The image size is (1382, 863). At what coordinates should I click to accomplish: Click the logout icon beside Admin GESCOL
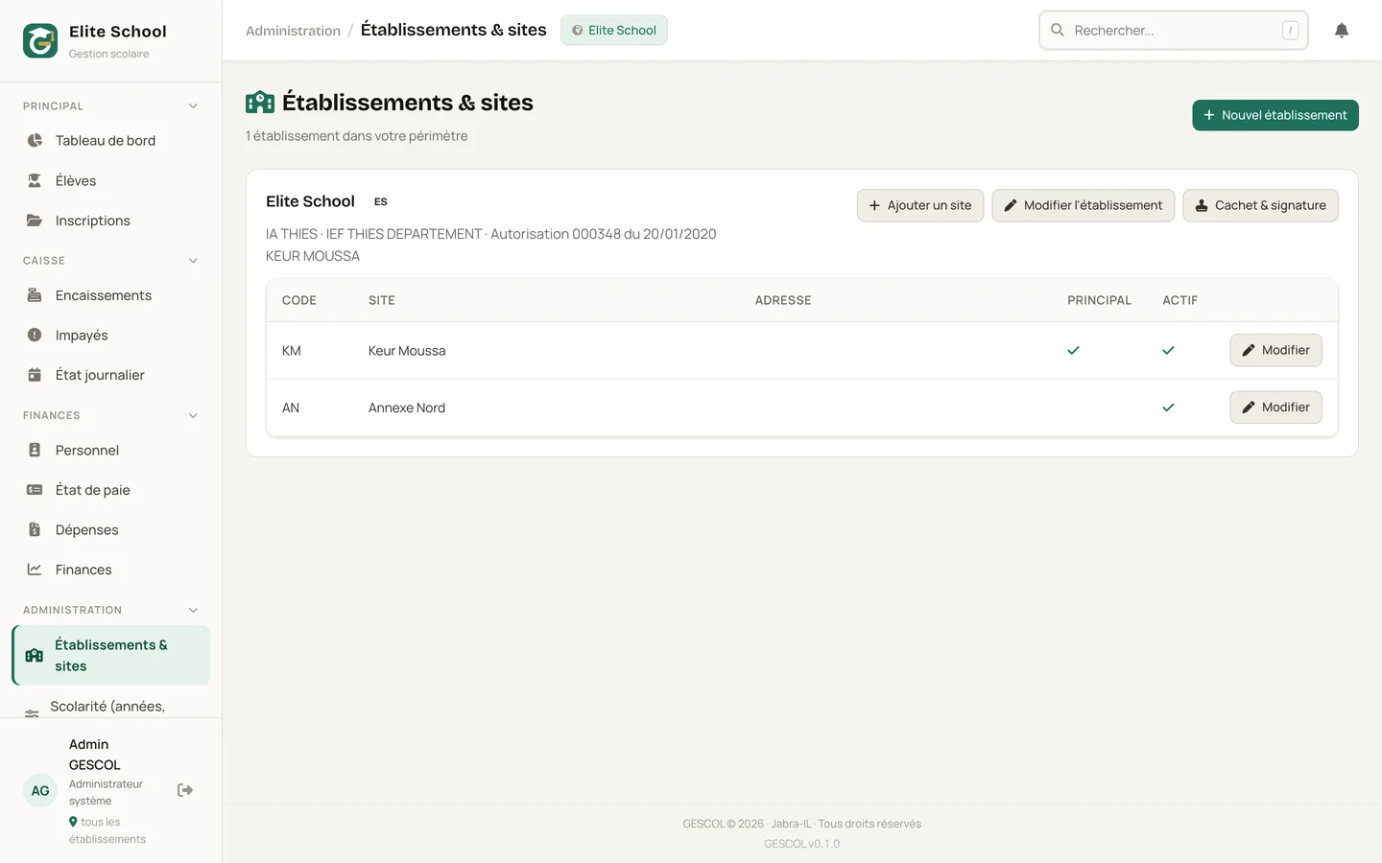(185, 790)
